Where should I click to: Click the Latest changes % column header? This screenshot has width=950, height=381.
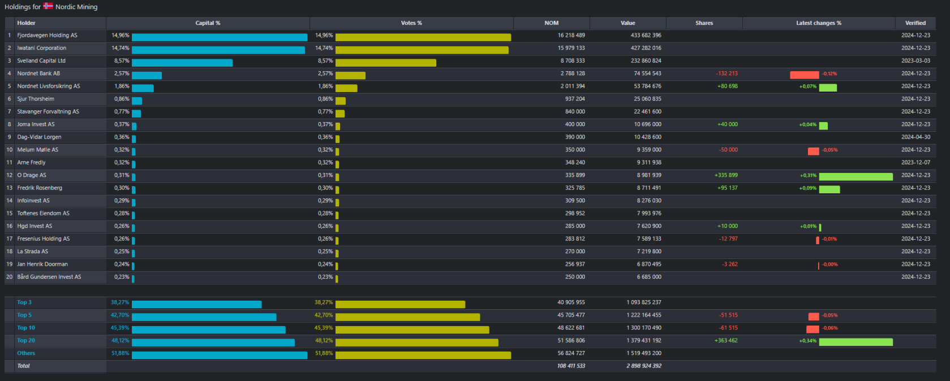click(x=819, y=23)
